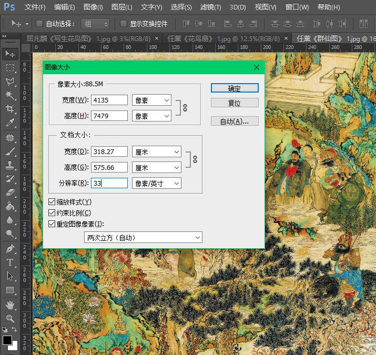Click the pixel 宽度(W) input field
This screenshot has height=355, width=376.
pyautogui.click(x=109, y=100)
